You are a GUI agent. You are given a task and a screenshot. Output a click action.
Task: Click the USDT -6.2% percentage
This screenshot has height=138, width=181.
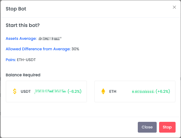(74, 91)
